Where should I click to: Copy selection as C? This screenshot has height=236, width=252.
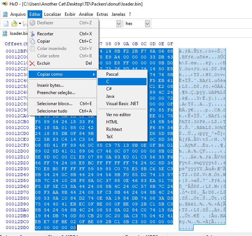[x=122, y=82]
